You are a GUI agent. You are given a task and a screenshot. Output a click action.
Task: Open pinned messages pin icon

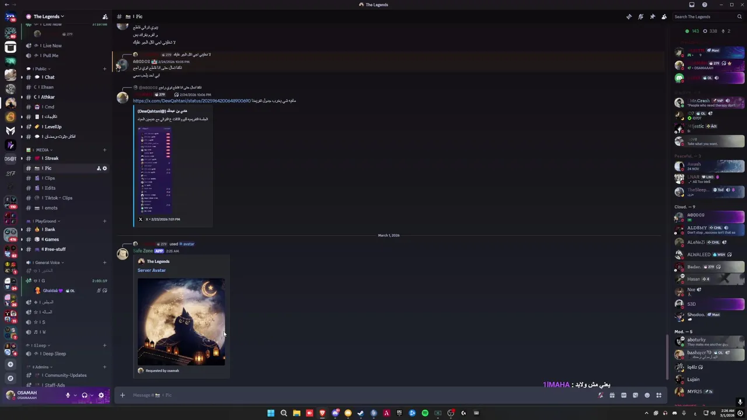click(x=652, y=16)
